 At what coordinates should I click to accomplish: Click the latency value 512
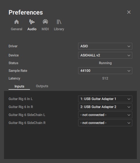[x=105, y=78]
